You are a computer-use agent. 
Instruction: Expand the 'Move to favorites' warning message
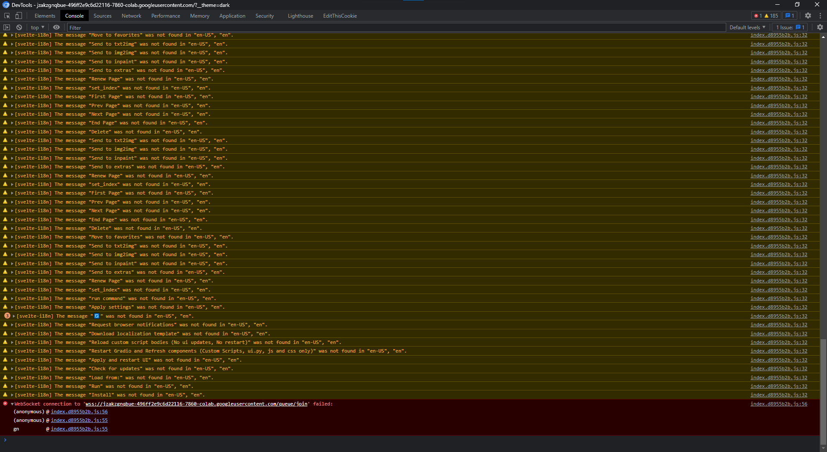[11, 35]
